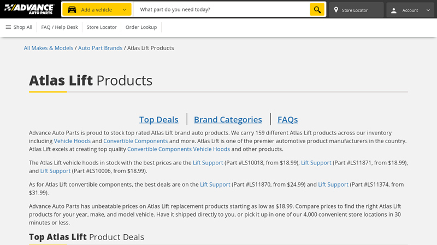Click the Advance Auto Parts logo
Screen dimensions: 437x245
(x=29, y=9)
